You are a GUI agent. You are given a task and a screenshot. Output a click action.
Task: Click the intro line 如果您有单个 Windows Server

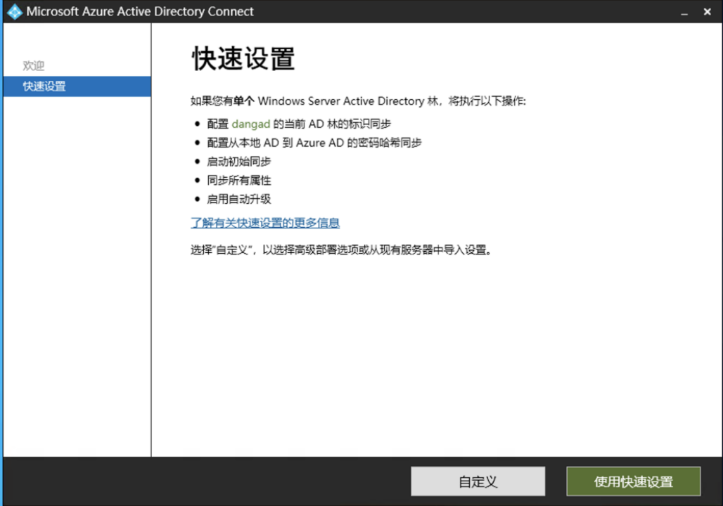tap(358, 101)
